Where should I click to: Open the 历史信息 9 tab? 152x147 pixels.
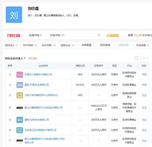click(x=142, y=45)
